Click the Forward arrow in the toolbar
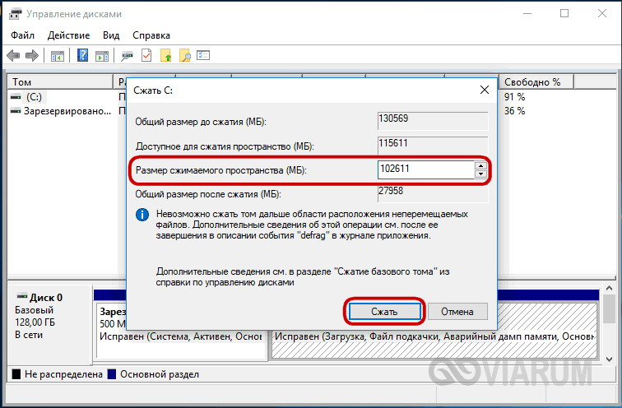622x408 pixels. click(32, 56)
